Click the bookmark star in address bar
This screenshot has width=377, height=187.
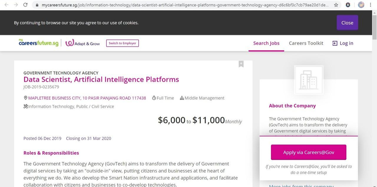click(336, 5)
